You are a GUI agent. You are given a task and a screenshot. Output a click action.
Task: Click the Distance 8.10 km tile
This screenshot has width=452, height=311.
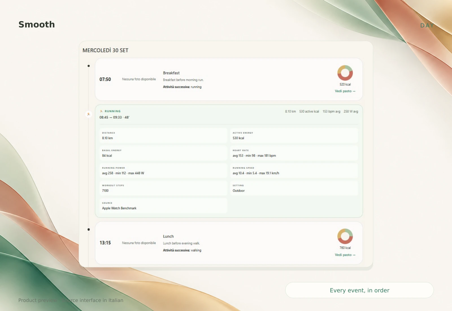click(x=163, y=135)
